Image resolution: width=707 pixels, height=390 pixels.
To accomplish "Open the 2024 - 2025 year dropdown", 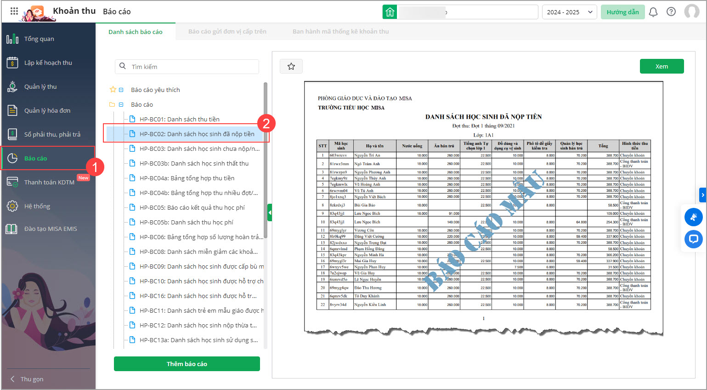I will [x=569, y=12].
